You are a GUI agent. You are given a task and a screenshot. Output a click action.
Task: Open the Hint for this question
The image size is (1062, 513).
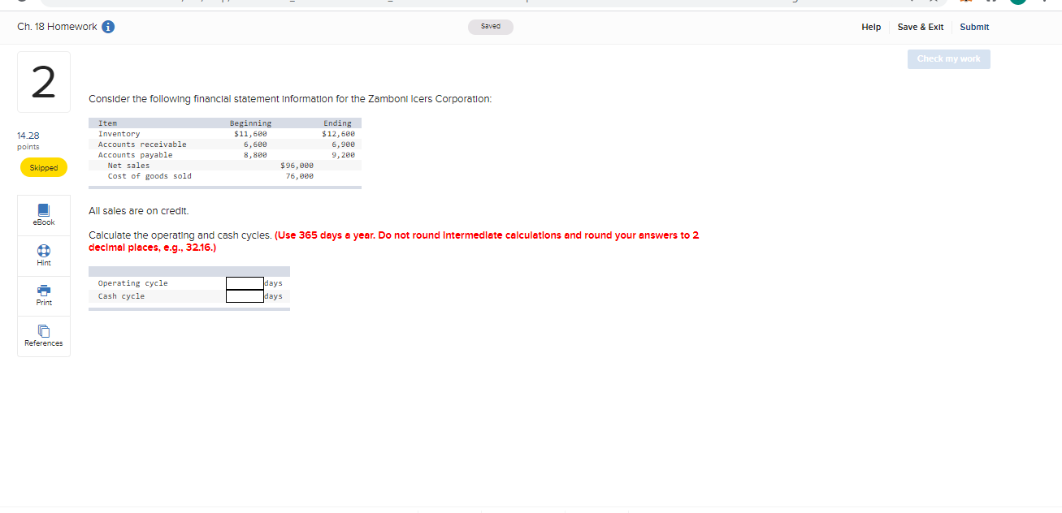coord(43,256)
